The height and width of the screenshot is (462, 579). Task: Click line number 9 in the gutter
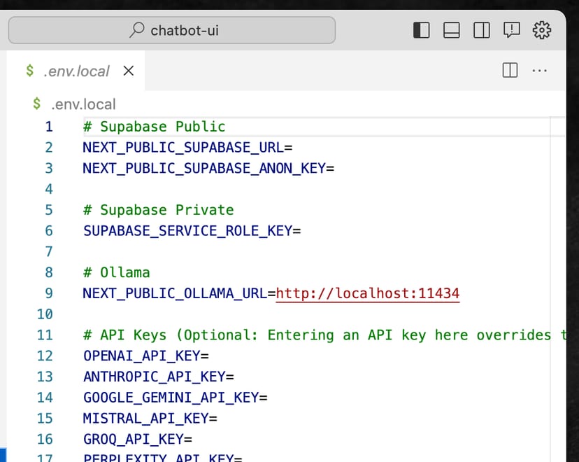[x=48, y=293]
